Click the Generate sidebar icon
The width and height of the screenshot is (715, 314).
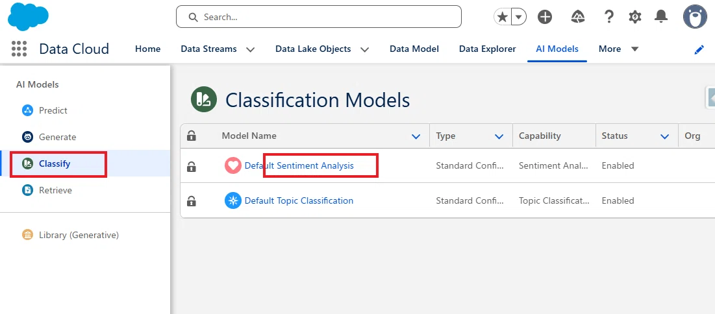[x=28, y=137]
